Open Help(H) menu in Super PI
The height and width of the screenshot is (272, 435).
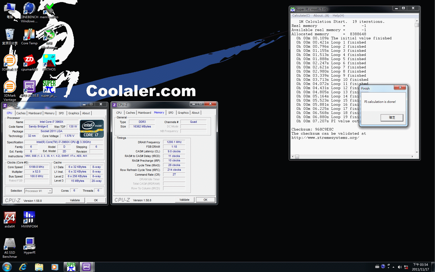tap(338, 16)
